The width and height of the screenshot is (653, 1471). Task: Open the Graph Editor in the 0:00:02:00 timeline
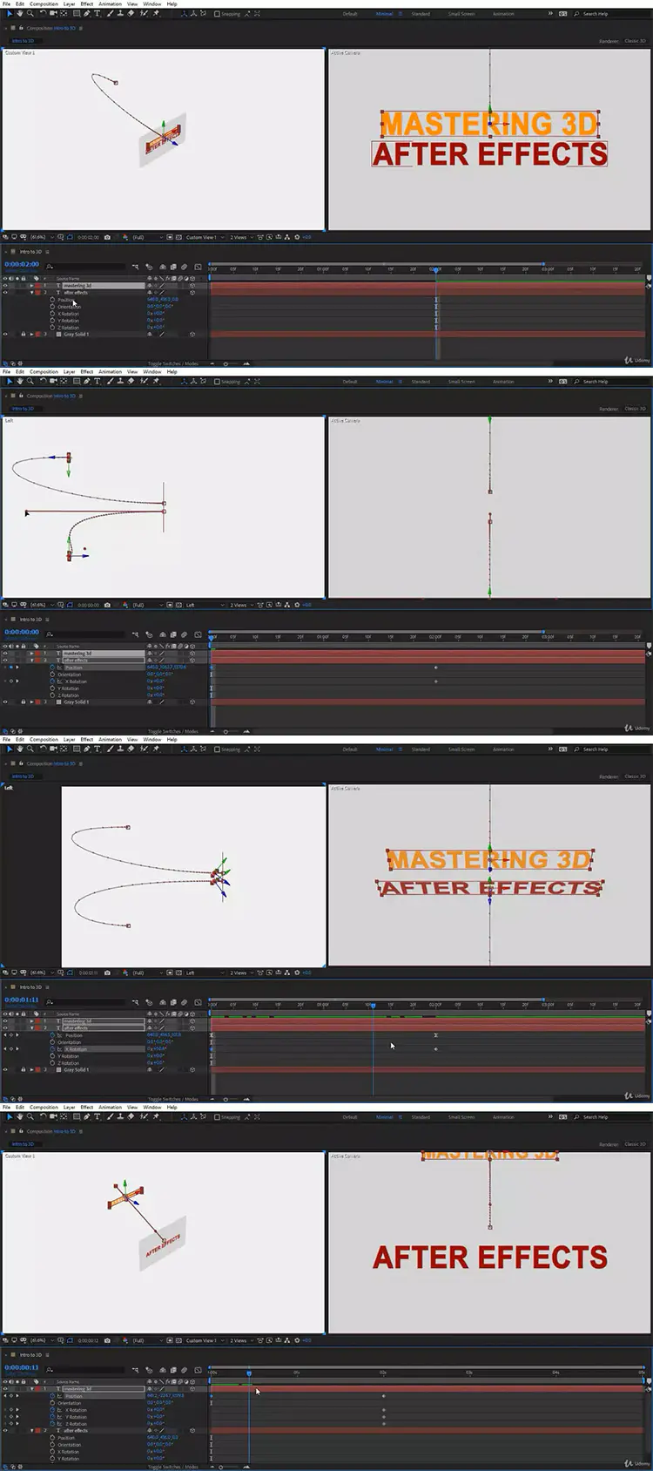[198, 267]
